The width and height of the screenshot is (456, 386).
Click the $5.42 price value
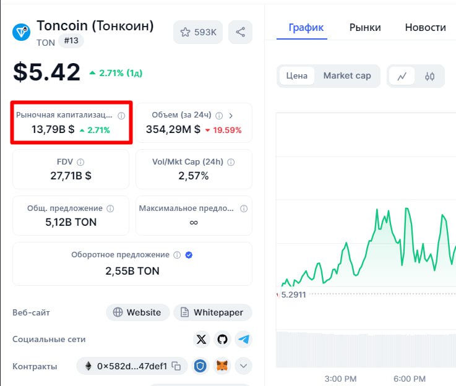coord(46,72)
